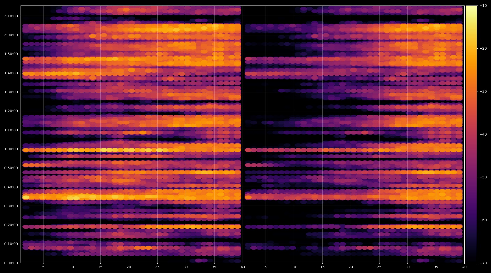Click the 1:00:00 y-axis tick label

[x=11, y=149]
